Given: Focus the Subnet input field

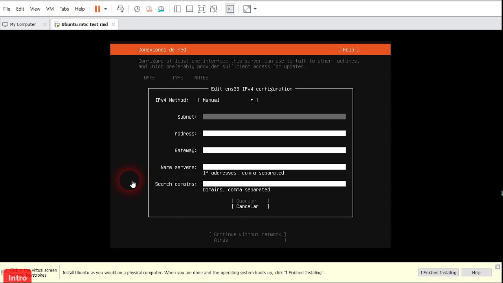Looking at the screenshot, I should click(274, 117).
